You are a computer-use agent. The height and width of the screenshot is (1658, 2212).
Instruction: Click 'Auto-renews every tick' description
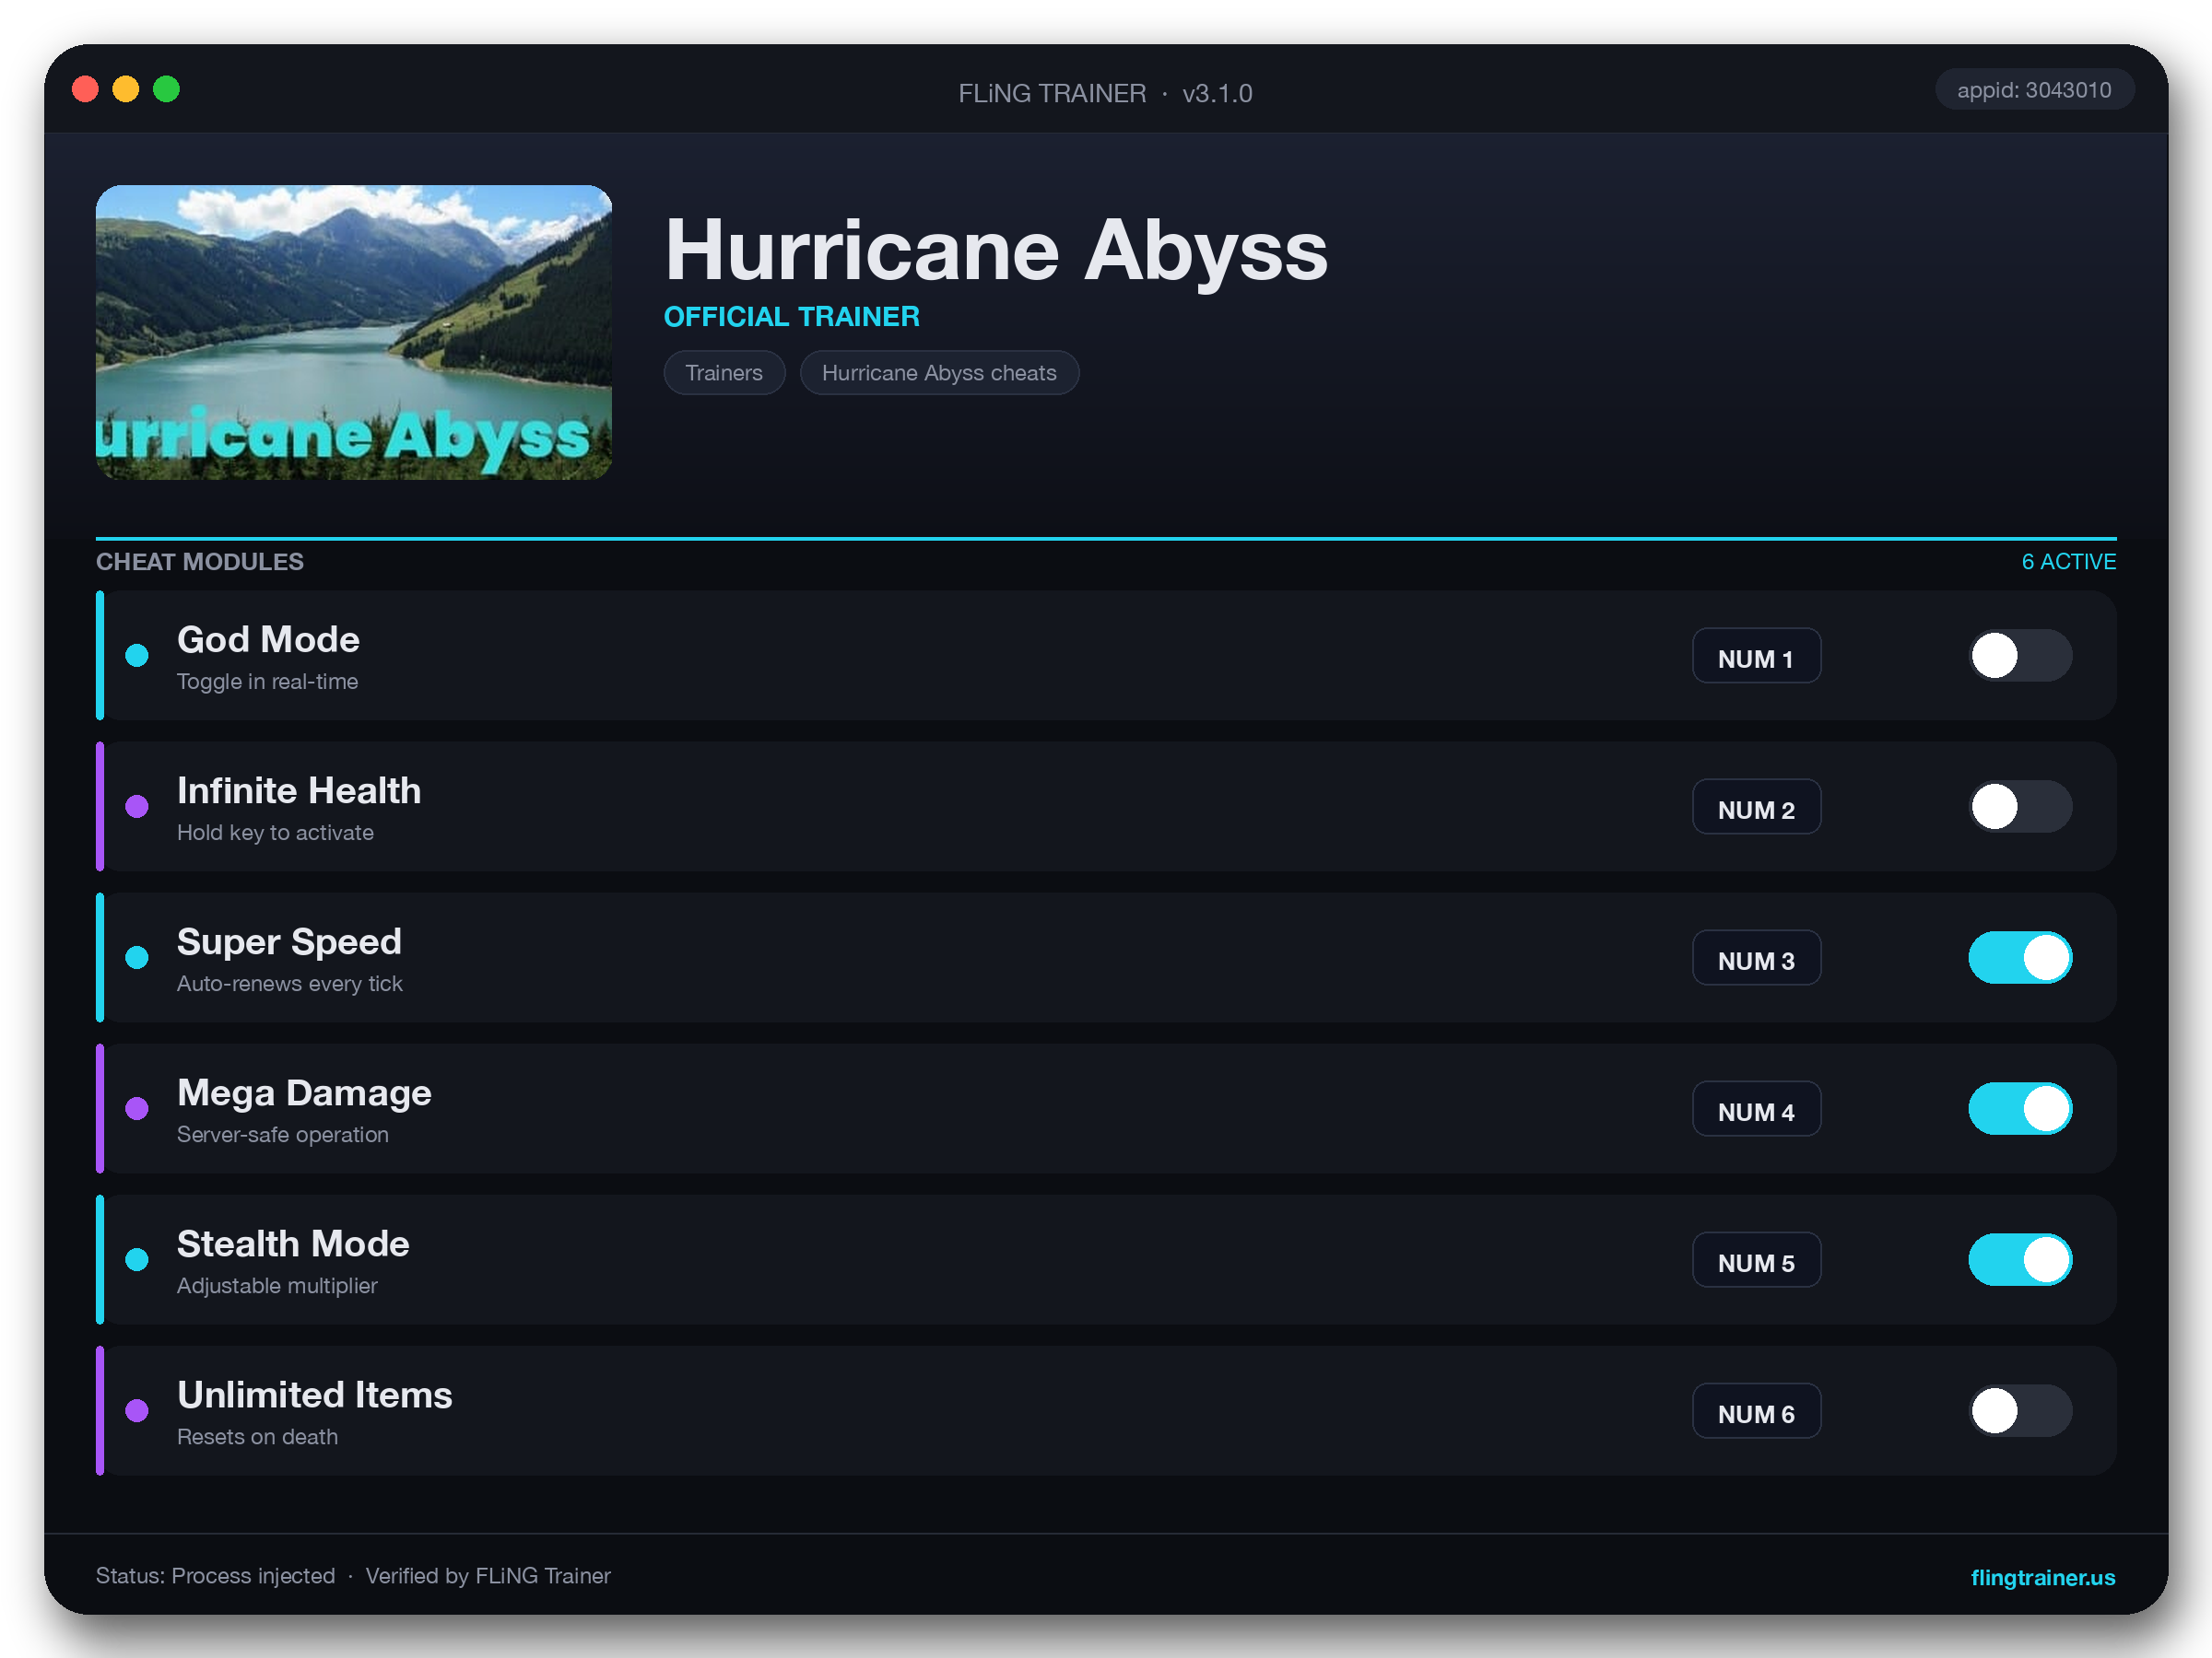click(290, 984)
